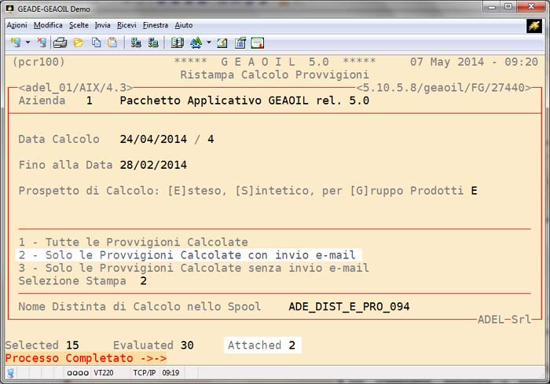Click the open folder icon

pyautogui.click(x=79, y=42)
